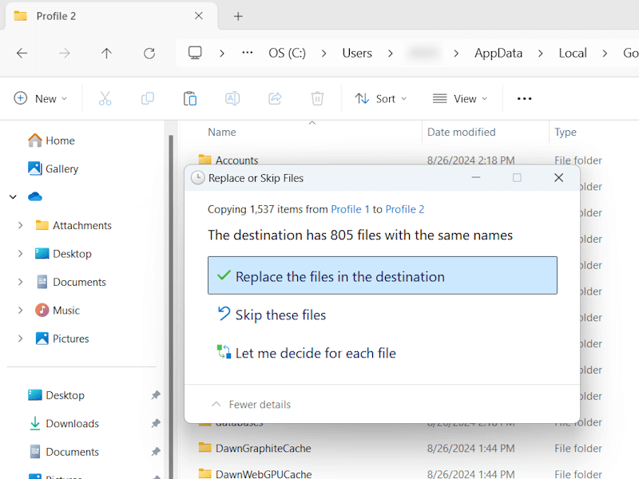Open the Share icon
Image resolution: width=639 pixels, height=479 pixels.
click(275, 97)
